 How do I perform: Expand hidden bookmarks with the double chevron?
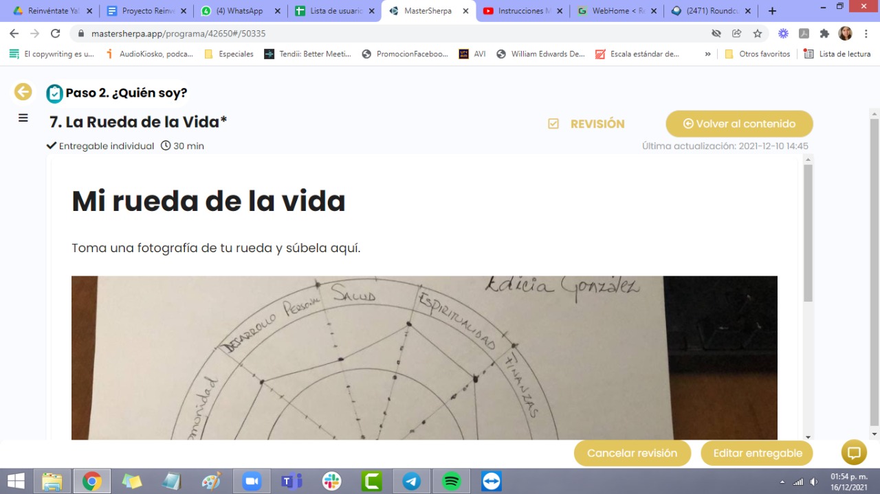[x=707, y=54]
